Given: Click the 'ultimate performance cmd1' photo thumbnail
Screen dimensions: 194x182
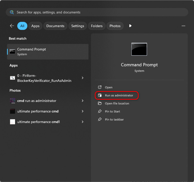Looking at the screenshot, I should coord(12,122).
